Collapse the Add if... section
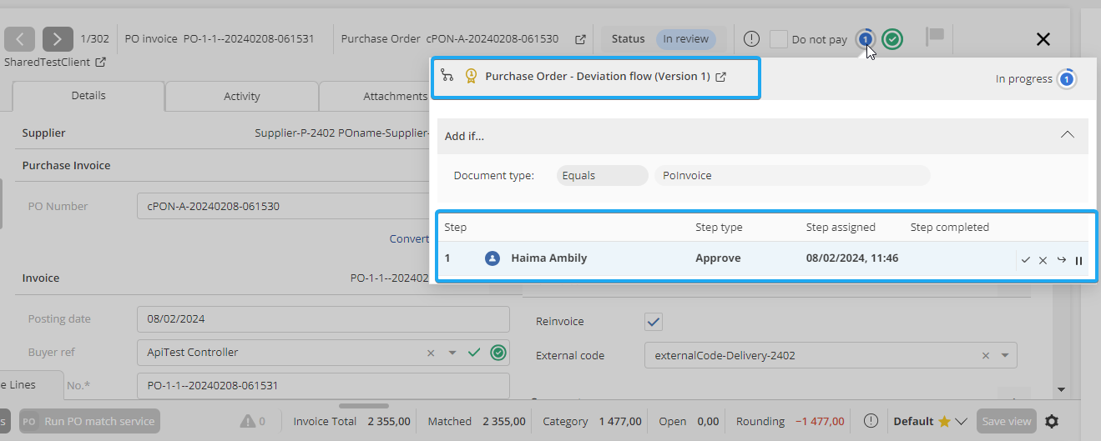Screen dimensions: 1101x441 pos(1067,135)
